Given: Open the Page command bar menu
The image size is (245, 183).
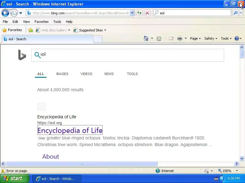Looking at the screenshot, I should 195,38.
